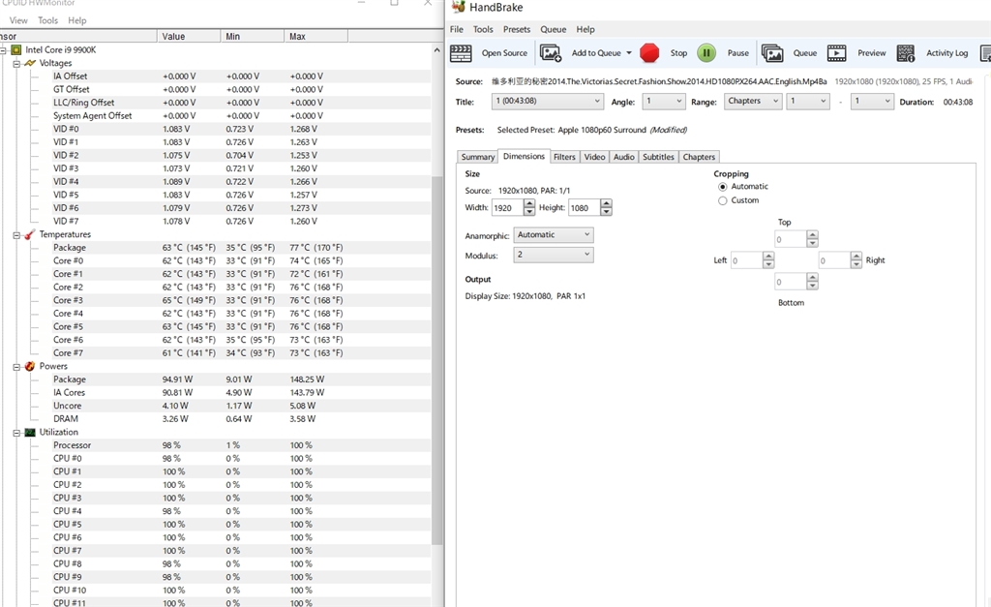991x607 pixels.
Task: Click the Width input field
Action: pyautogui.click(x=507, y=208)
